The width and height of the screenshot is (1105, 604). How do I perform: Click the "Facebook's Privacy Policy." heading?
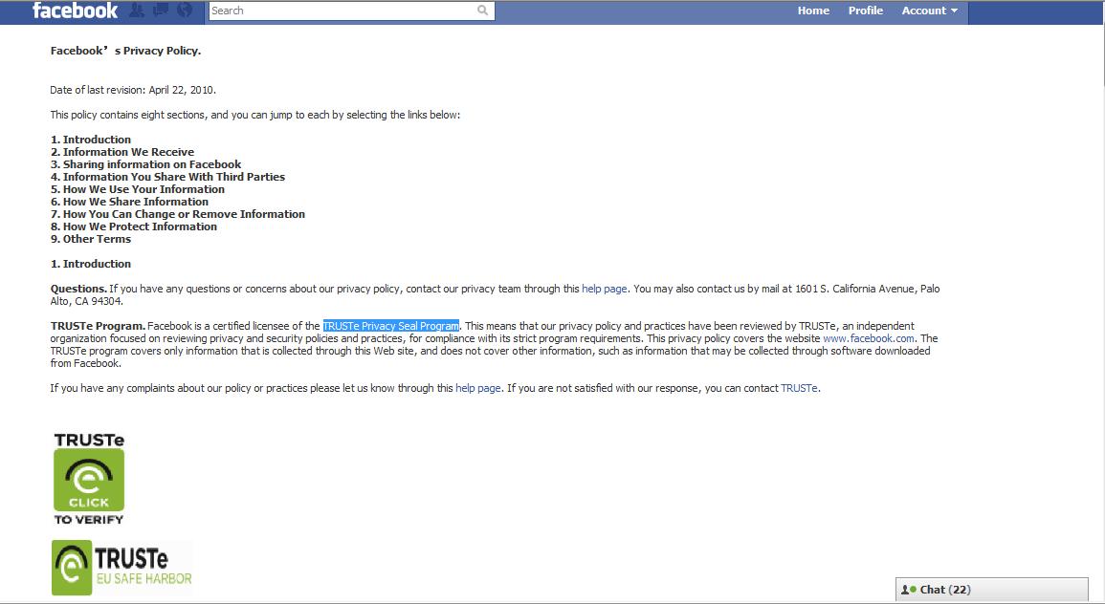click(125, 51)
